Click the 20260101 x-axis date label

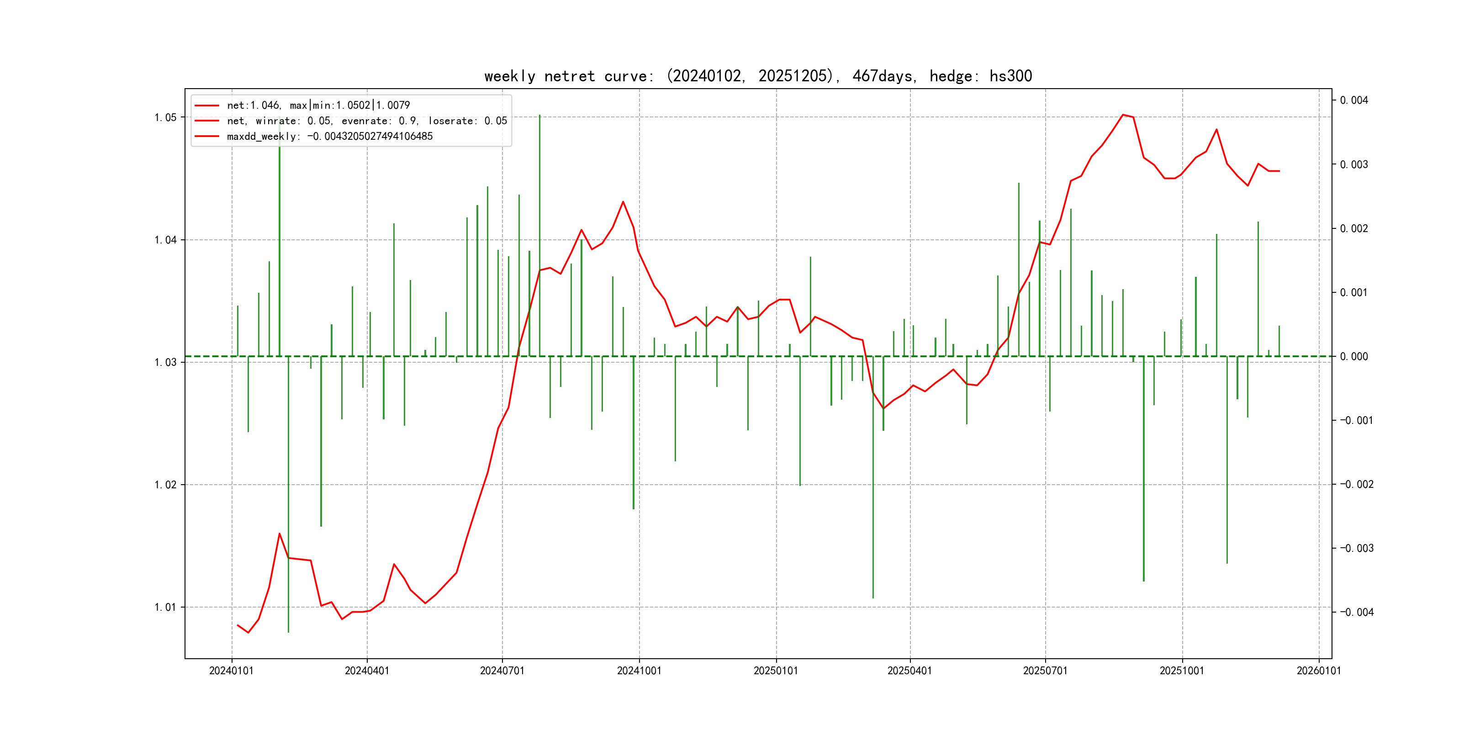tap(1319, 671)
